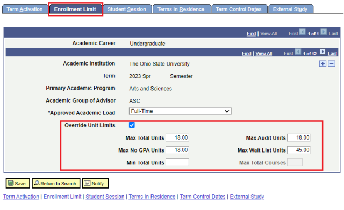
Task: Open Term Activation link at page bottom
Action: click(21, 197)
